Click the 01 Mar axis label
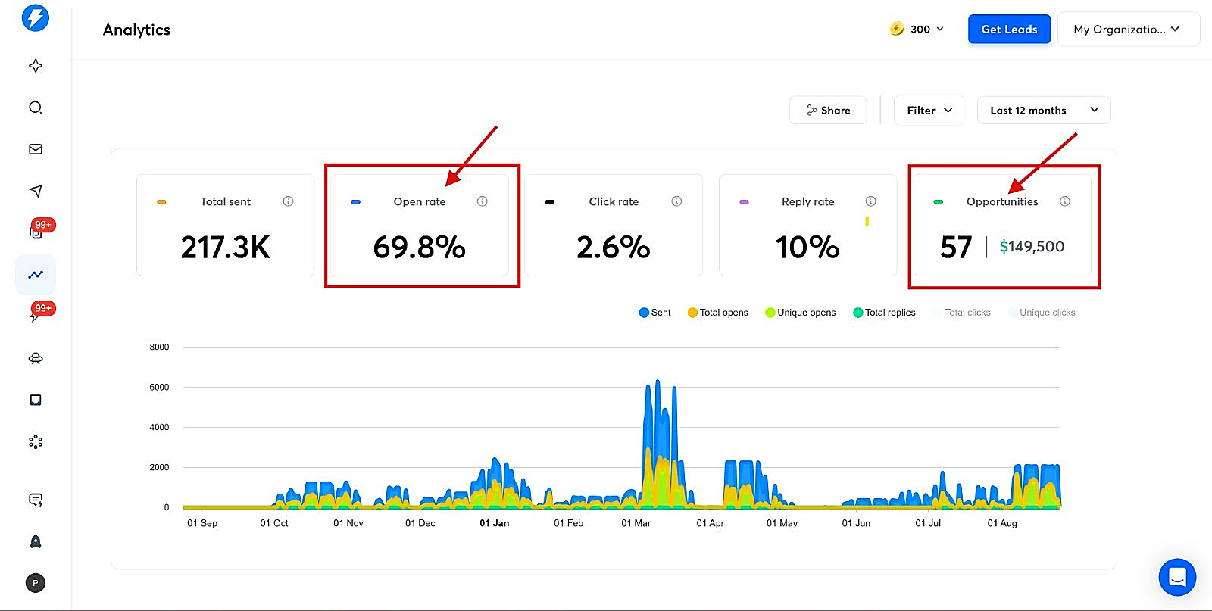The height and width of the screenshot is (611, 1212). 636,523
